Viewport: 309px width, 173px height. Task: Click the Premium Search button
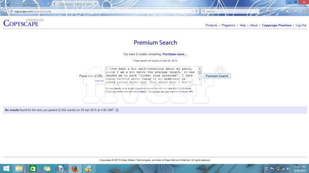click(x=217, y=76)
